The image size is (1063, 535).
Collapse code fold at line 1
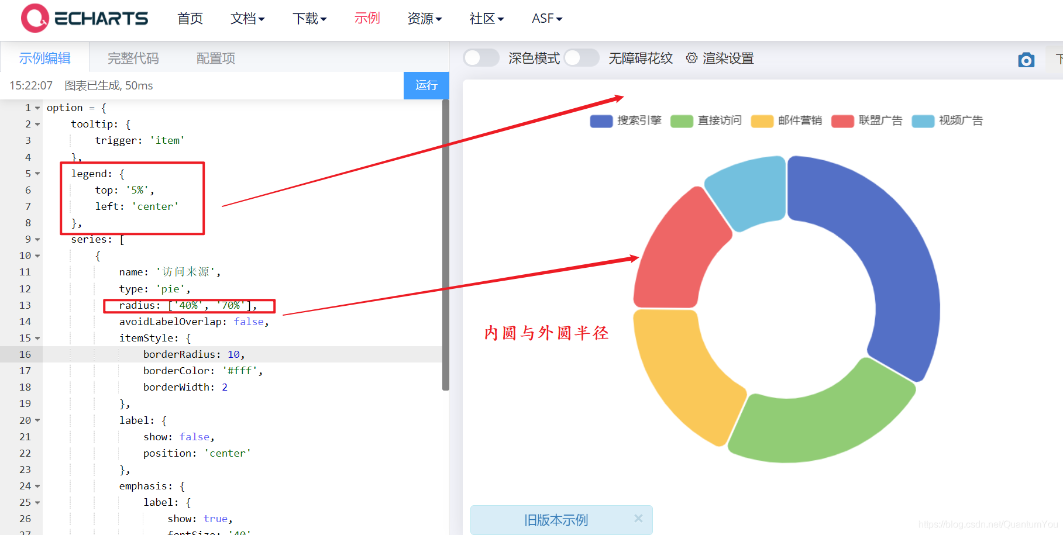[x=37, y=108]
